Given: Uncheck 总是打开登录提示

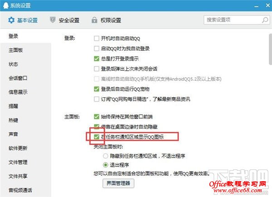Looking at the screenshot, I should [x=97, y=58].
